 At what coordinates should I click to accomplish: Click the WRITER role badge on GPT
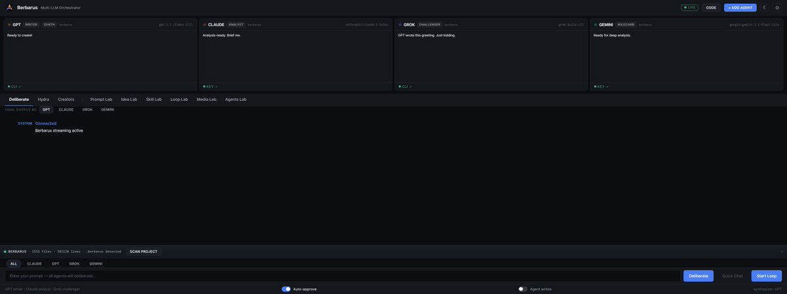pos(32,24)
